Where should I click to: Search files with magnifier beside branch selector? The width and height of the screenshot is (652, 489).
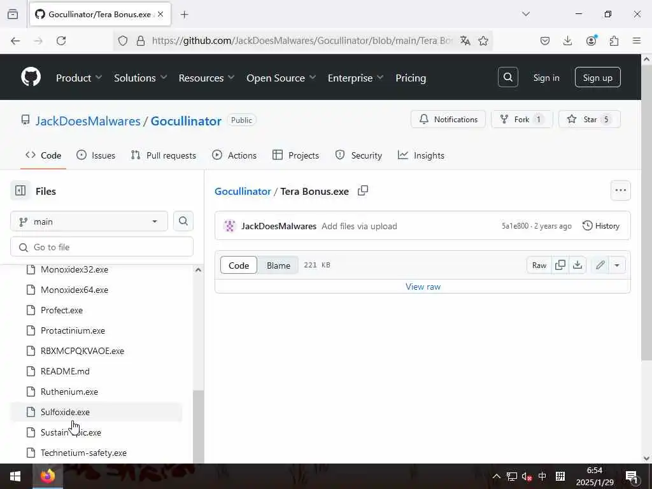(183, 221)
